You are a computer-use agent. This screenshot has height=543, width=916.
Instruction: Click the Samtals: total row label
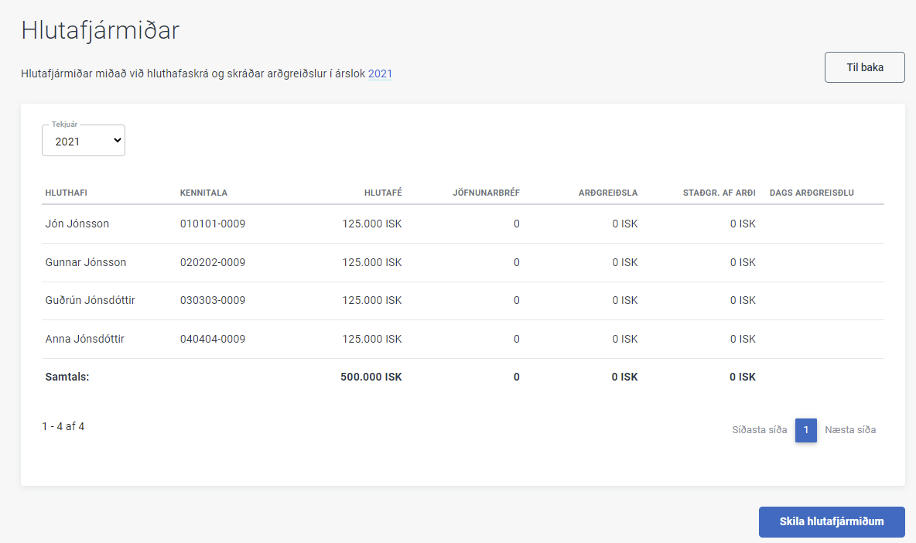pyautogui.click(x=67, y=377)
